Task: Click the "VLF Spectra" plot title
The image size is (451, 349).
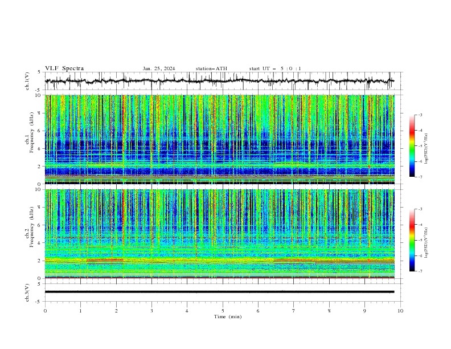Action: [64, 68]
